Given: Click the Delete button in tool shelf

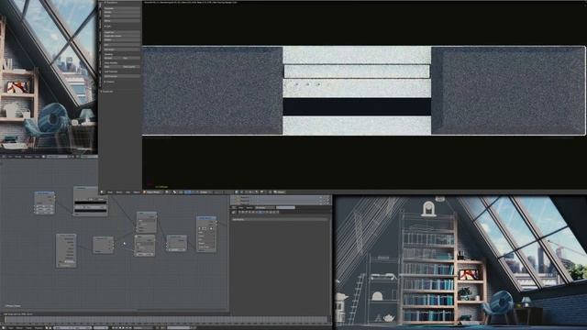Looking at the screenshot, I should (122, 40).
